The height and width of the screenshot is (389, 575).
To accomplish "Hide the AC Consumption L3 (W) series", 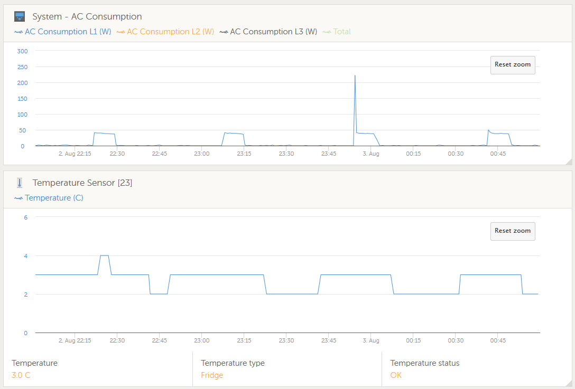I will [268, 32].
